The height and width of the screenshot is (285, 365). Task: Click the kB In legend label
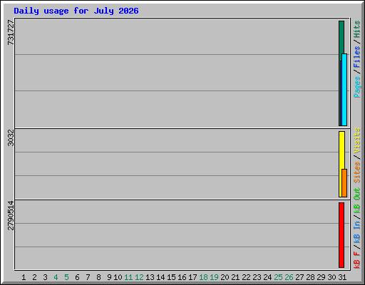pos(356,232)
